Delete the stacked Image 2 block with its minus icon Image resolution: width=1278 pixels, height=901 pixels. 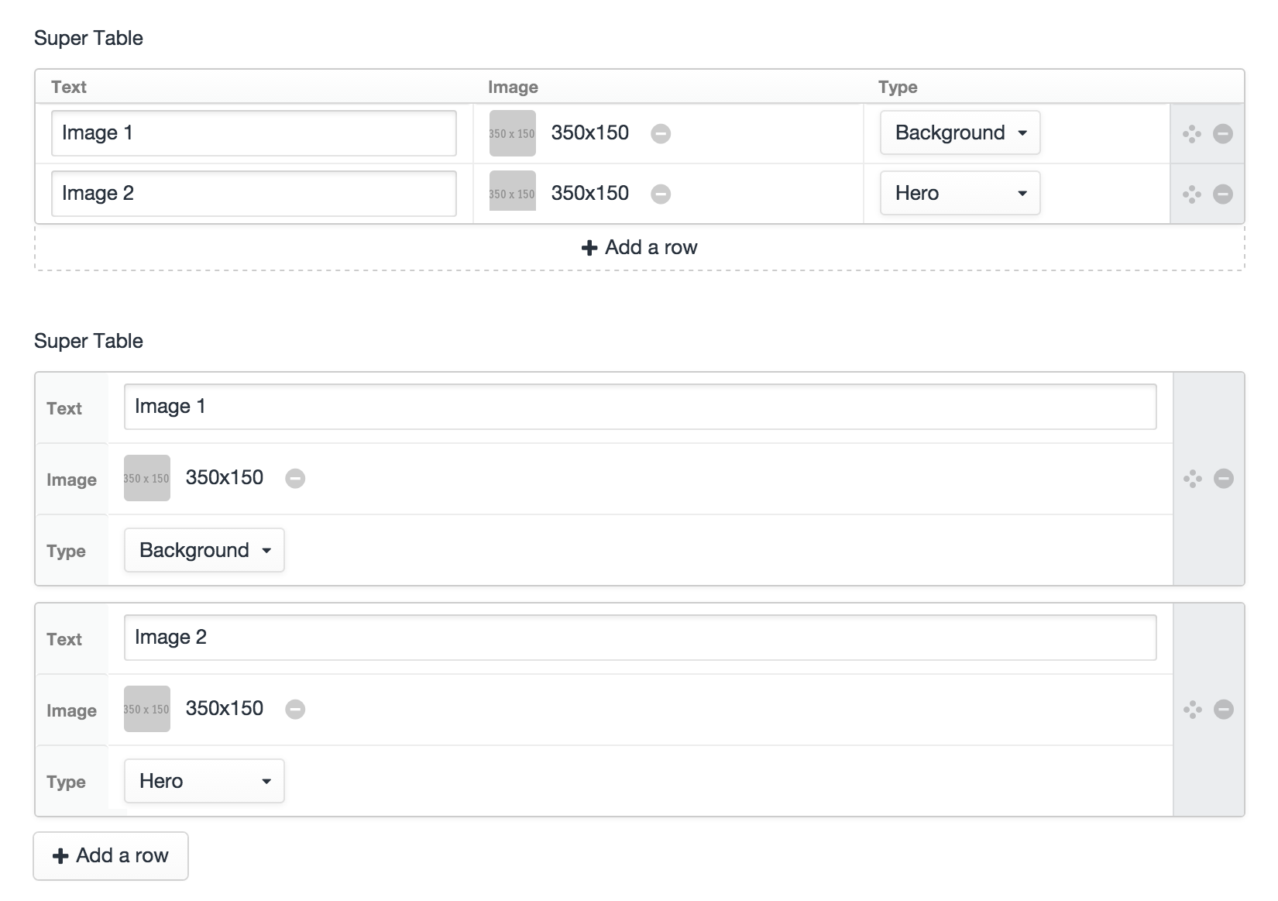(1224, 709)
